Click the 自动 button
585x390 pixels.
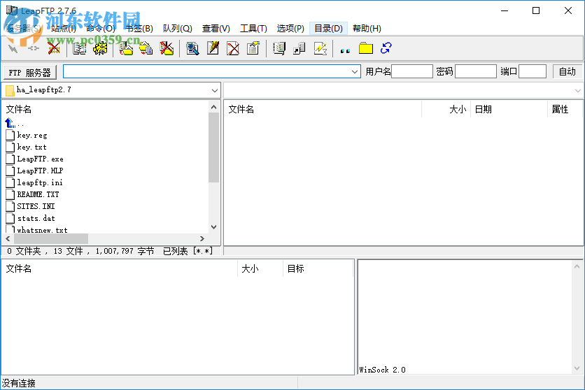567,71
